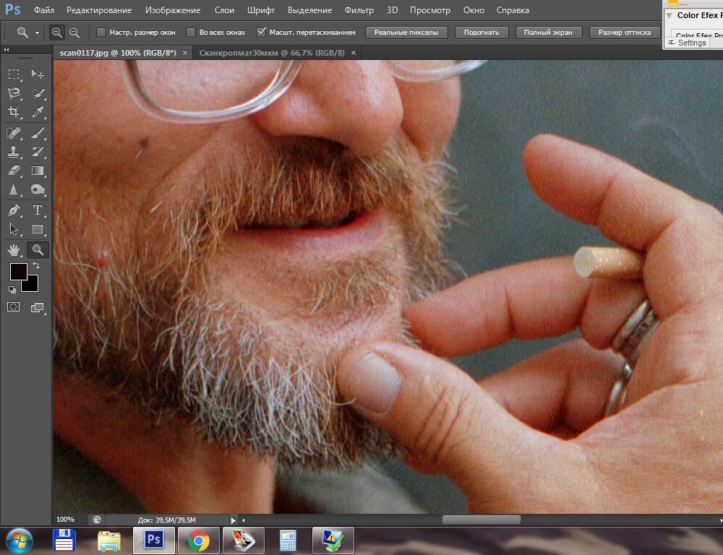
Task: Open the Zoom tool preset dropdown arrow
Action: 37,33
